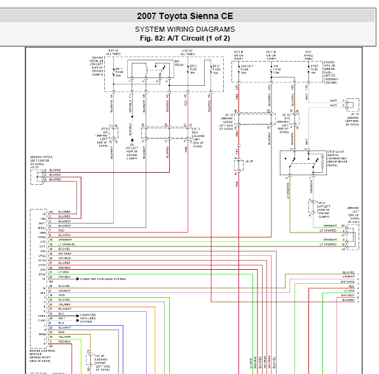Click the three-line COMPUTER DATA LINES SYSTEM reference
Viewport: 379px width, 374px height.
88,318
